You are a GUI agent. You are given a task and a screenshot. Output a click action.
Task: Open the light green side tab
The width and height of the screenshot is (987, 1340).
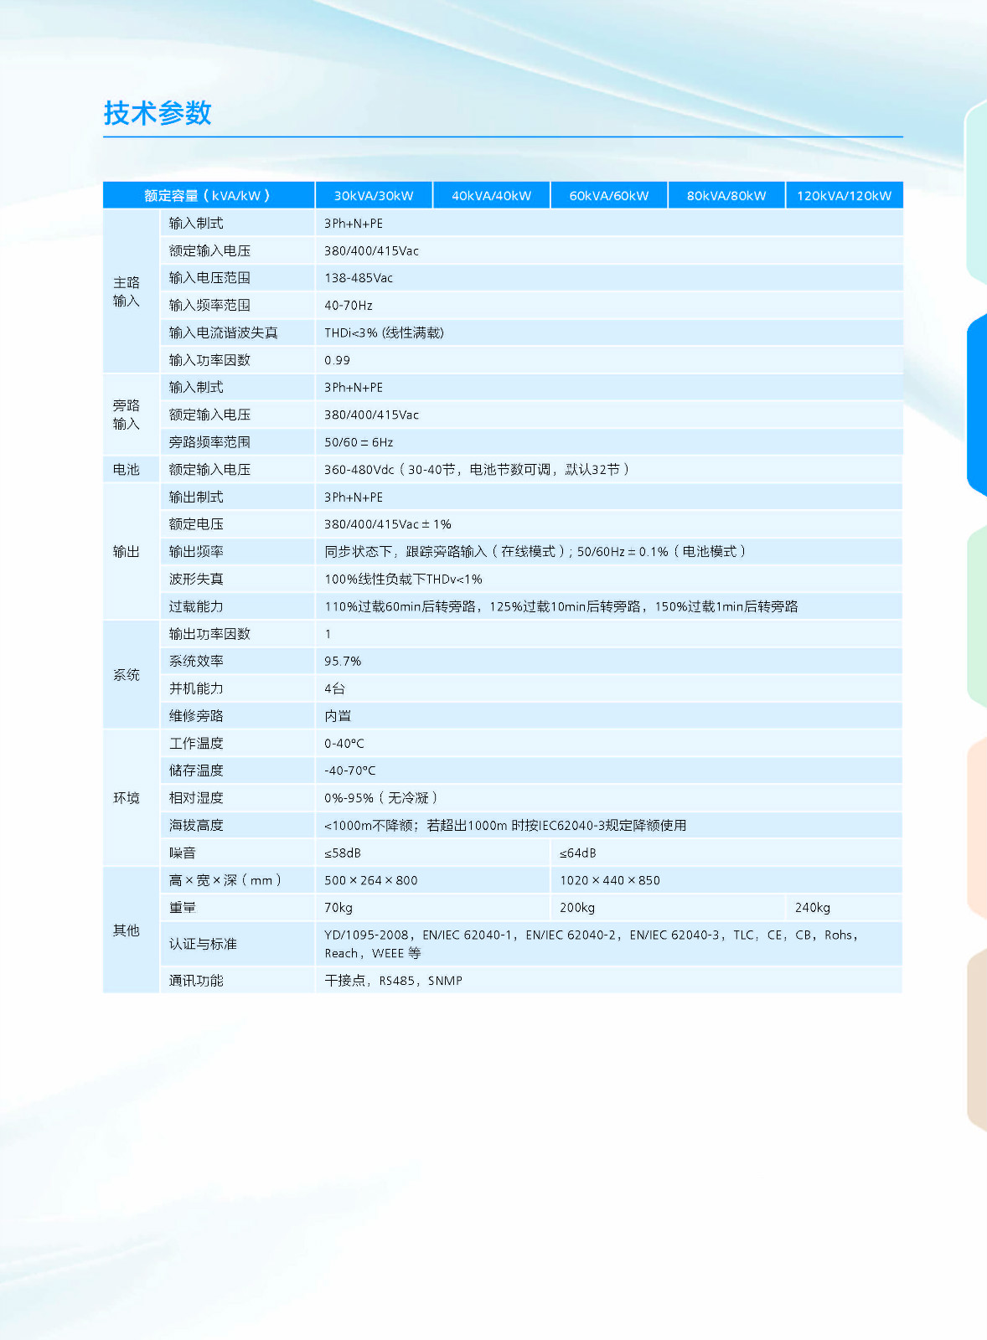click(977, 616)
